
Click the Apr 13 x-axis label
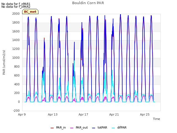pyautogui.click(x=53, y=114)
